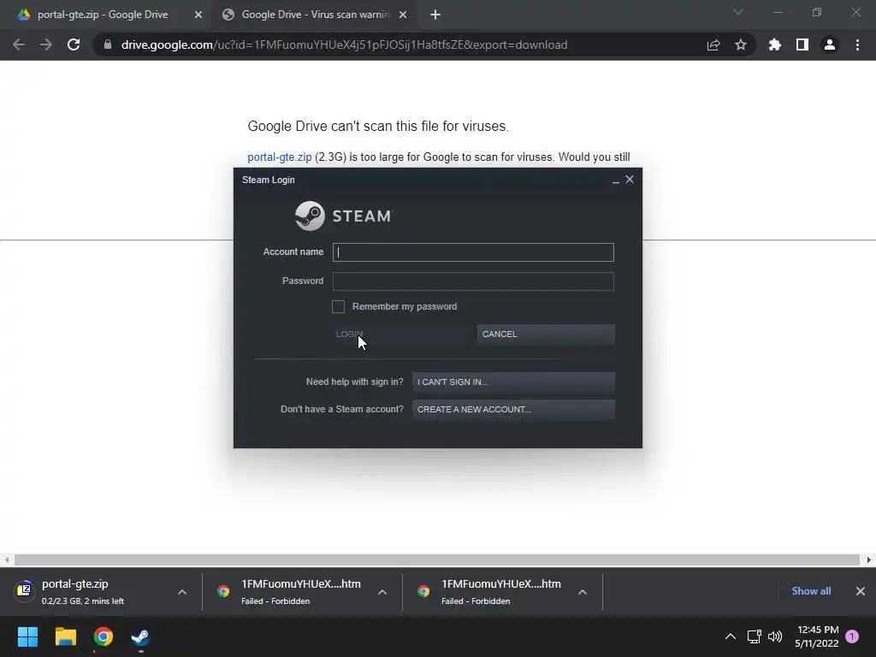876x657 pixels.
Task: Close the downloads shelf
Action: 861,591
